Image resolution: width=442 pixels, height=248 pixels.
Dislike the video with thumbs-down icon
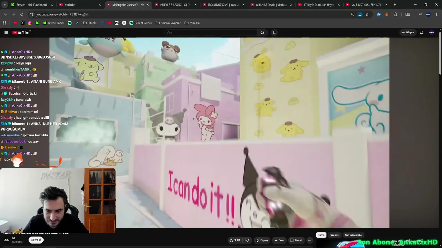point(247,240)
